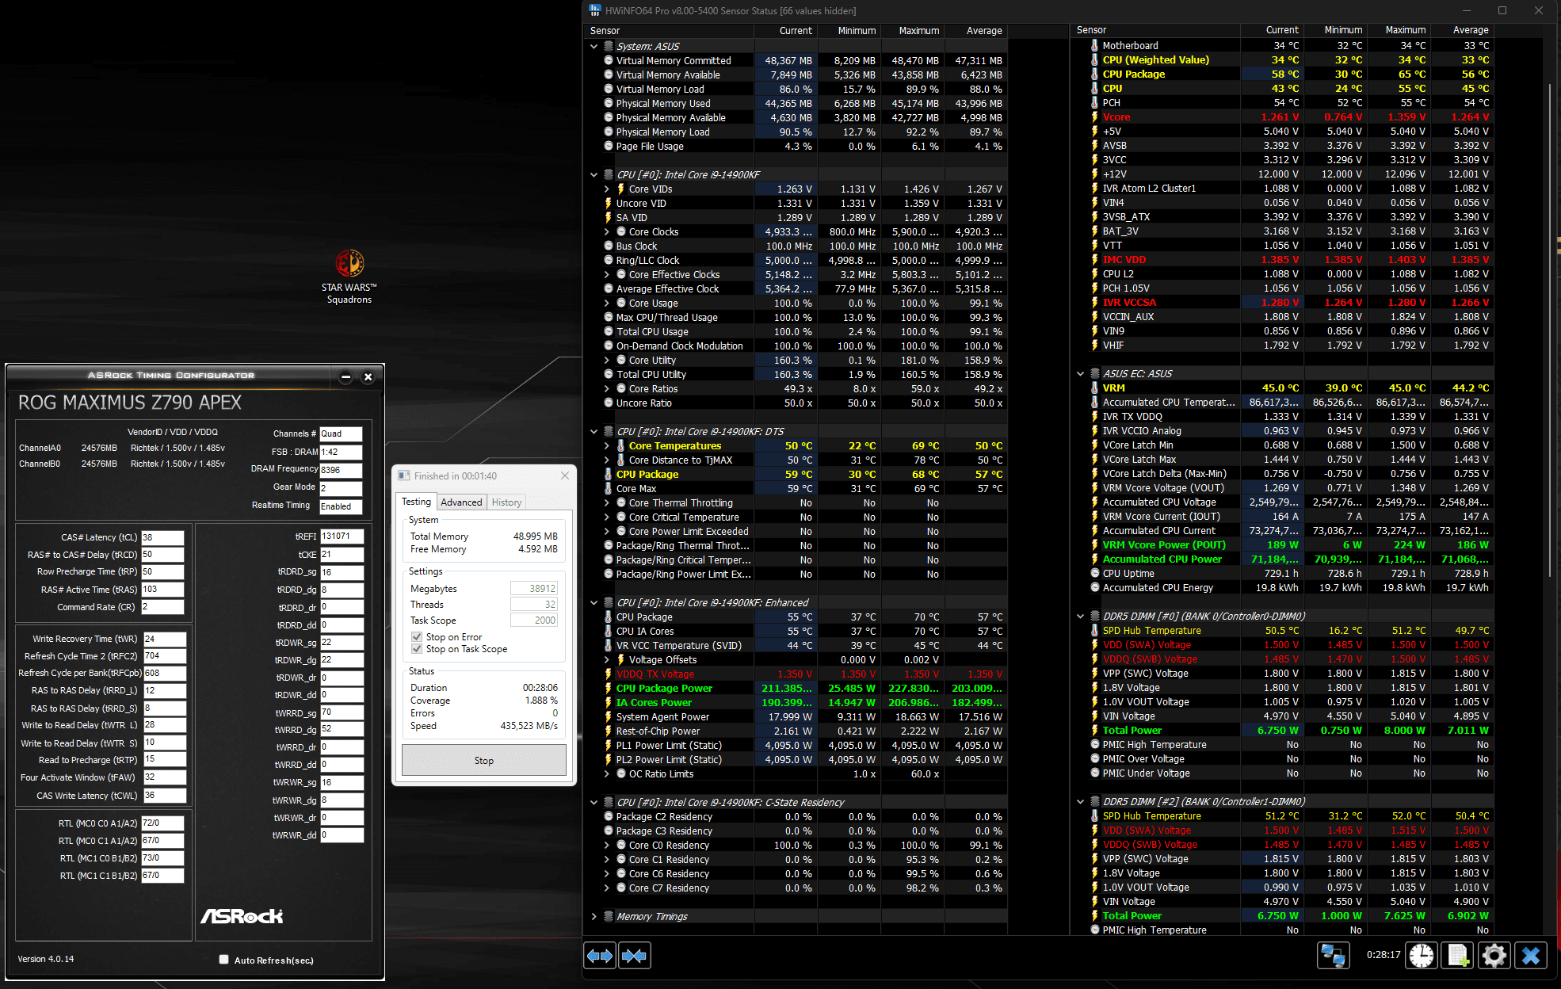The image size is (1561, 989).
Task: Click the lightning icon beside CPU Package Power
Action: [609, 689]
